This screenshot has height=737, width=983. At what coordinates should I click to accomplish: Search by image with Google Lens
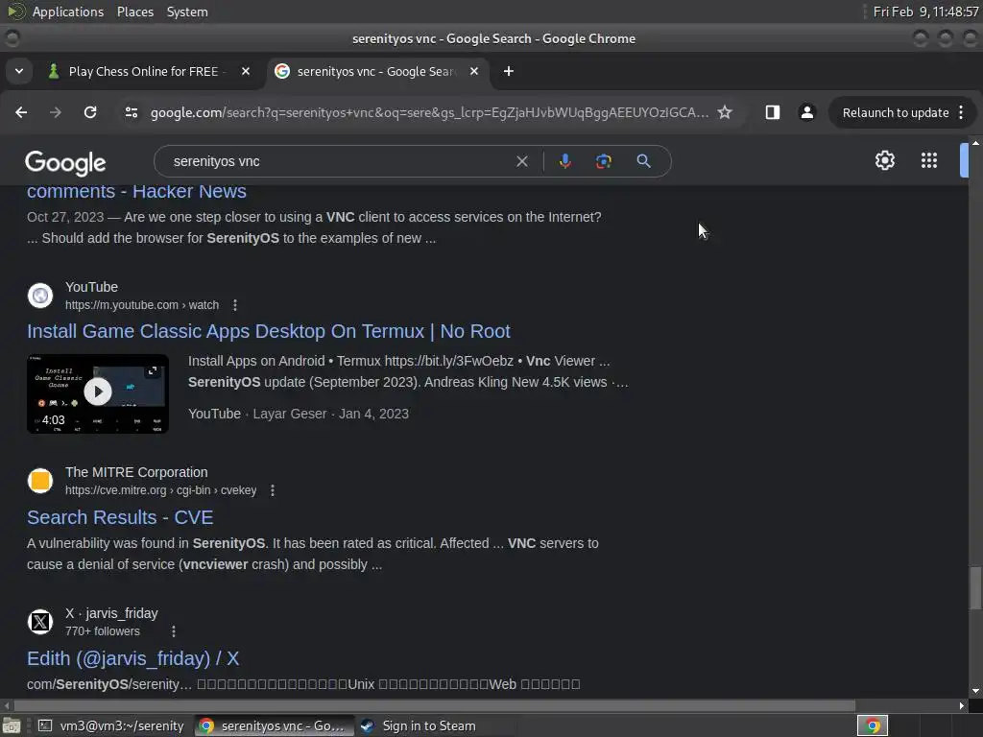(603, 161)
